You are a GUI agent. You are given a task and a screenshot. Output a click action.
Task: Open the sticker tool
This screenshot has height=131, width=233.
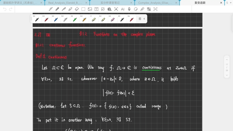(x=136, y=9)
